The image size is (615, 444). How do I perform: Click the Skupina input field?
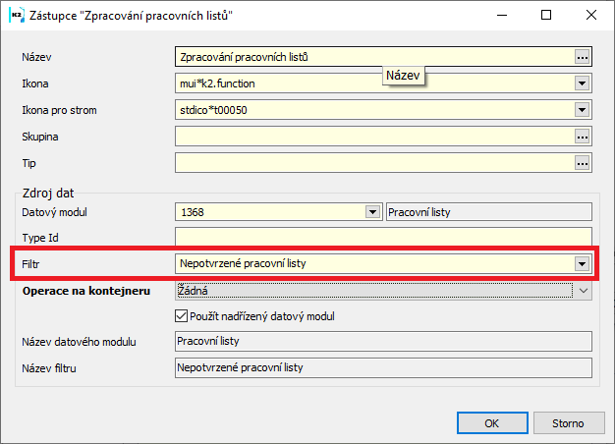373,137
